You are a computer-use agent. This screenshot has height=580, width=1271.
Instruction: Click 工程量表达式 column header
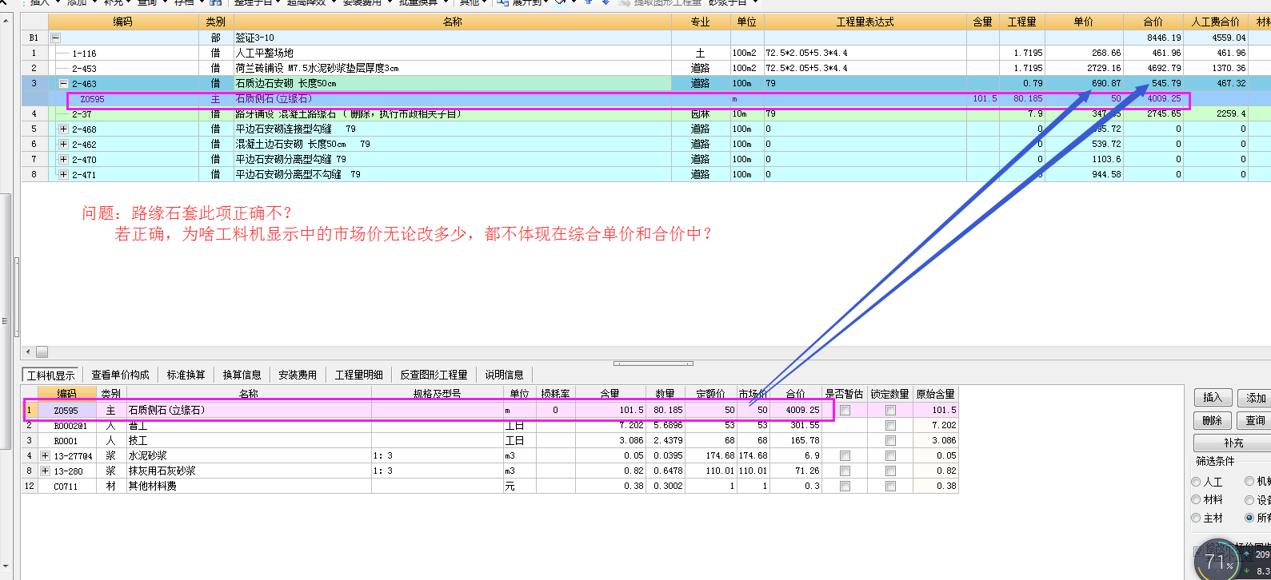point(865,22)
